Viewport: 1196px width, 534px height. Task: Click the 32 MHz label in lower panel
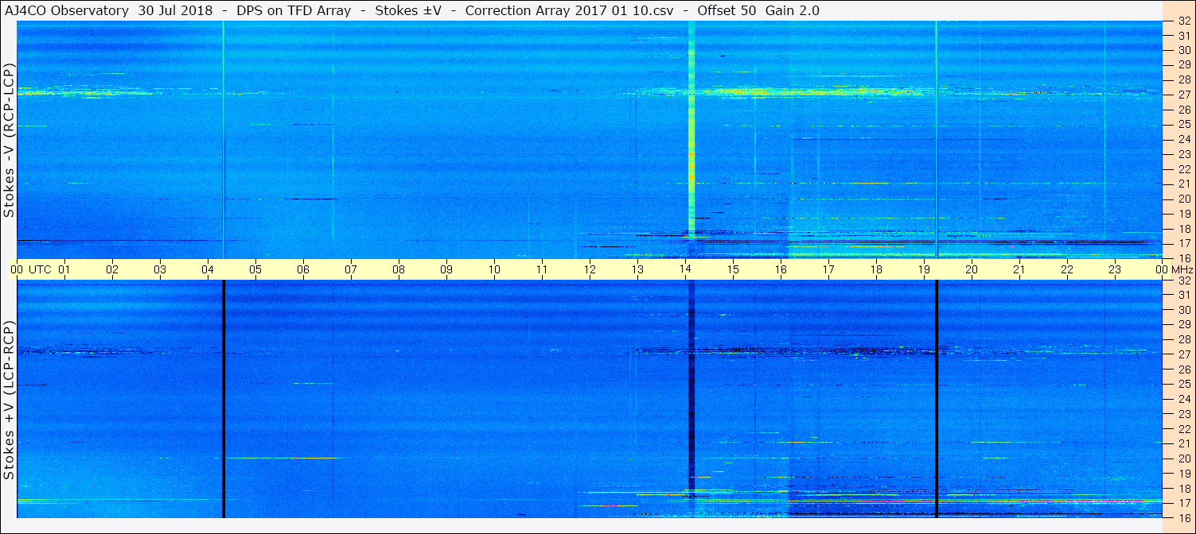1184,281
